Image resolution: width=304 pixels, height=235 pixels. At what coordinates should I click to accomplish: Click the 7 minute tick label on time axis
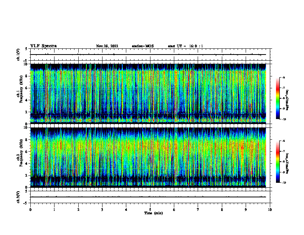[x=198, y=210]
